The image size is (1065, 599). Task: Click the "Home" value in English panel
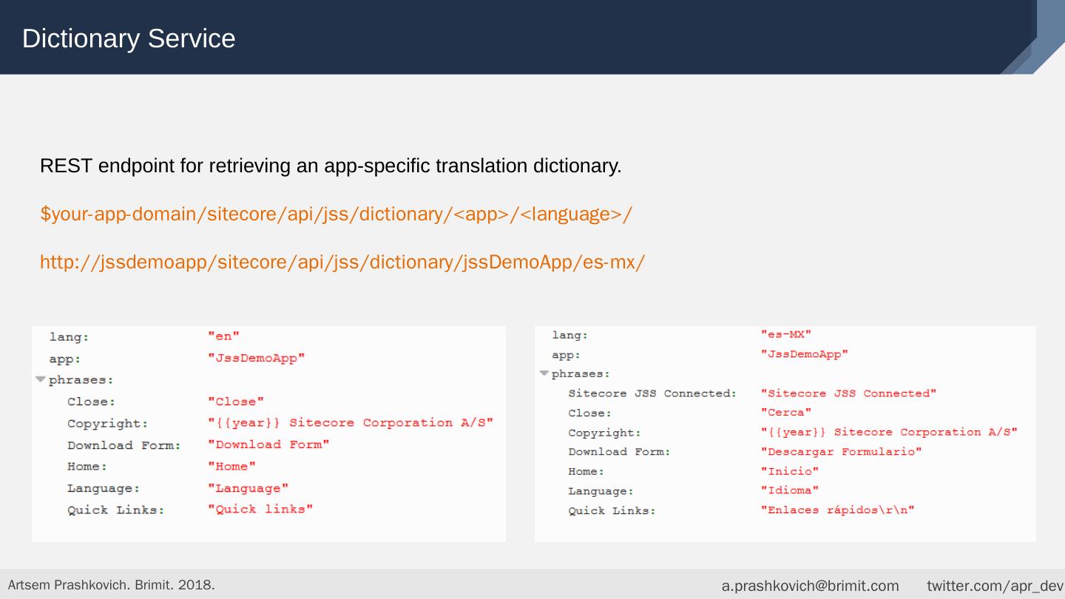coord(231,467)
